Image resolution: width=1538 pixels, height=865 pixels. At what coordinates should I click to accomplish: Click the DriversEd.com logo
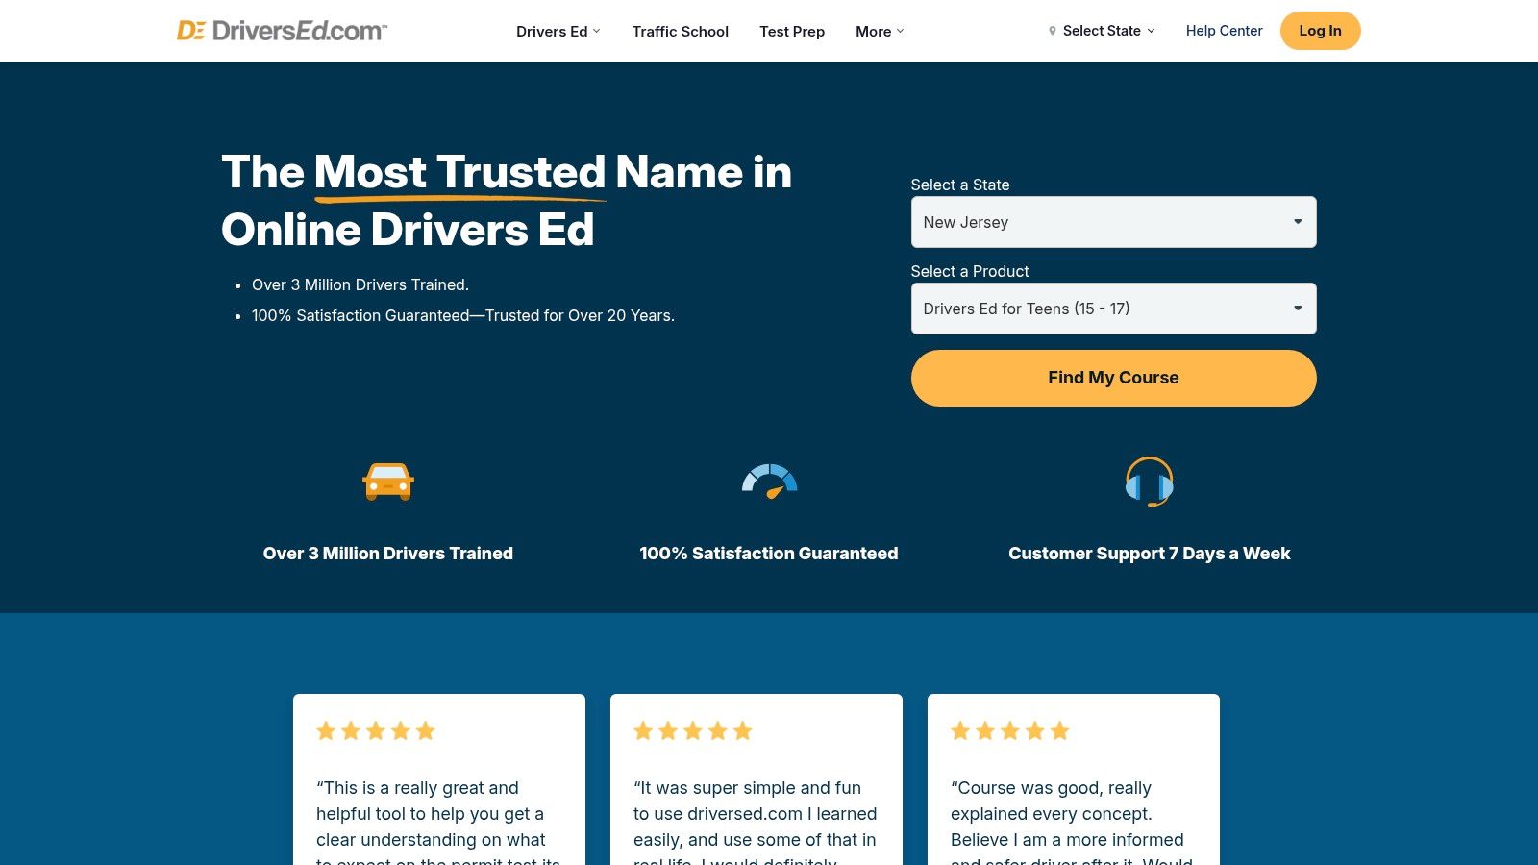click(x=282, y=31)
